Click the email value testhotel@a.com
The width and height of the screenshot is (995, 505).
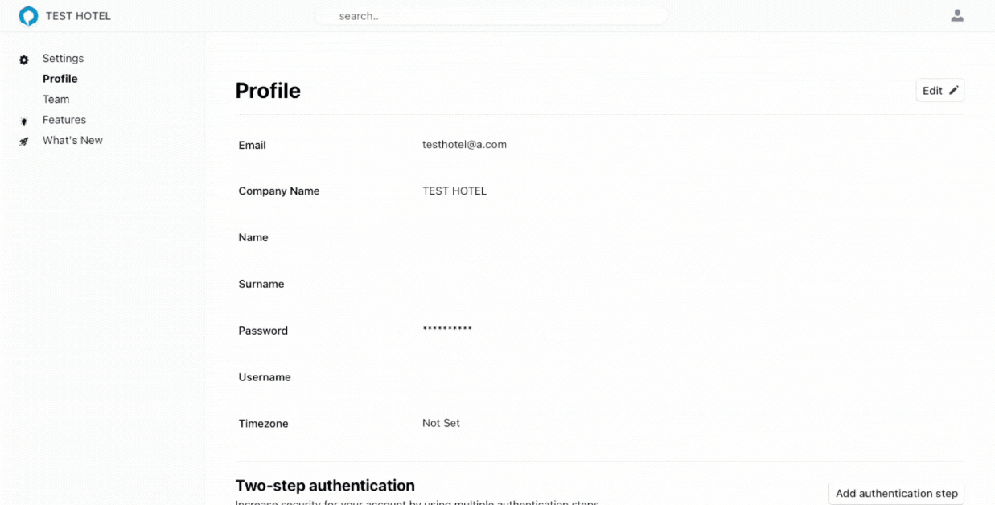464,145
